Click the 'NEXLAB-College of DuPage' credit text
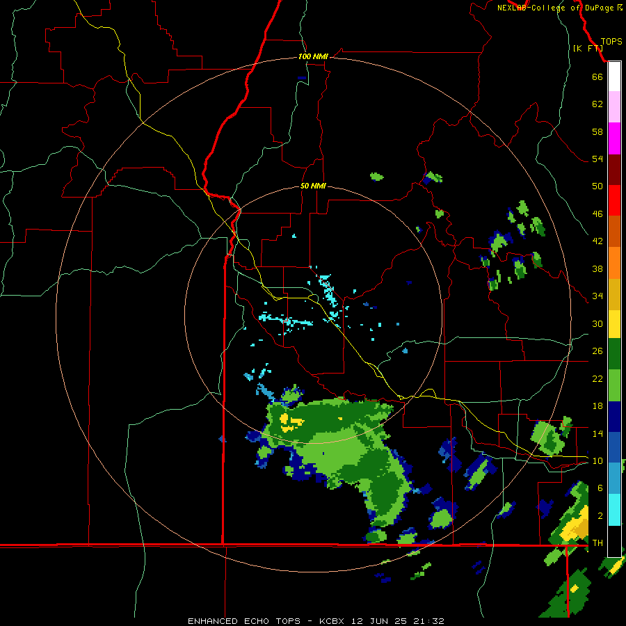Viewport: 626px width, 626px height. pyautogui.click(x=555, y=8)
